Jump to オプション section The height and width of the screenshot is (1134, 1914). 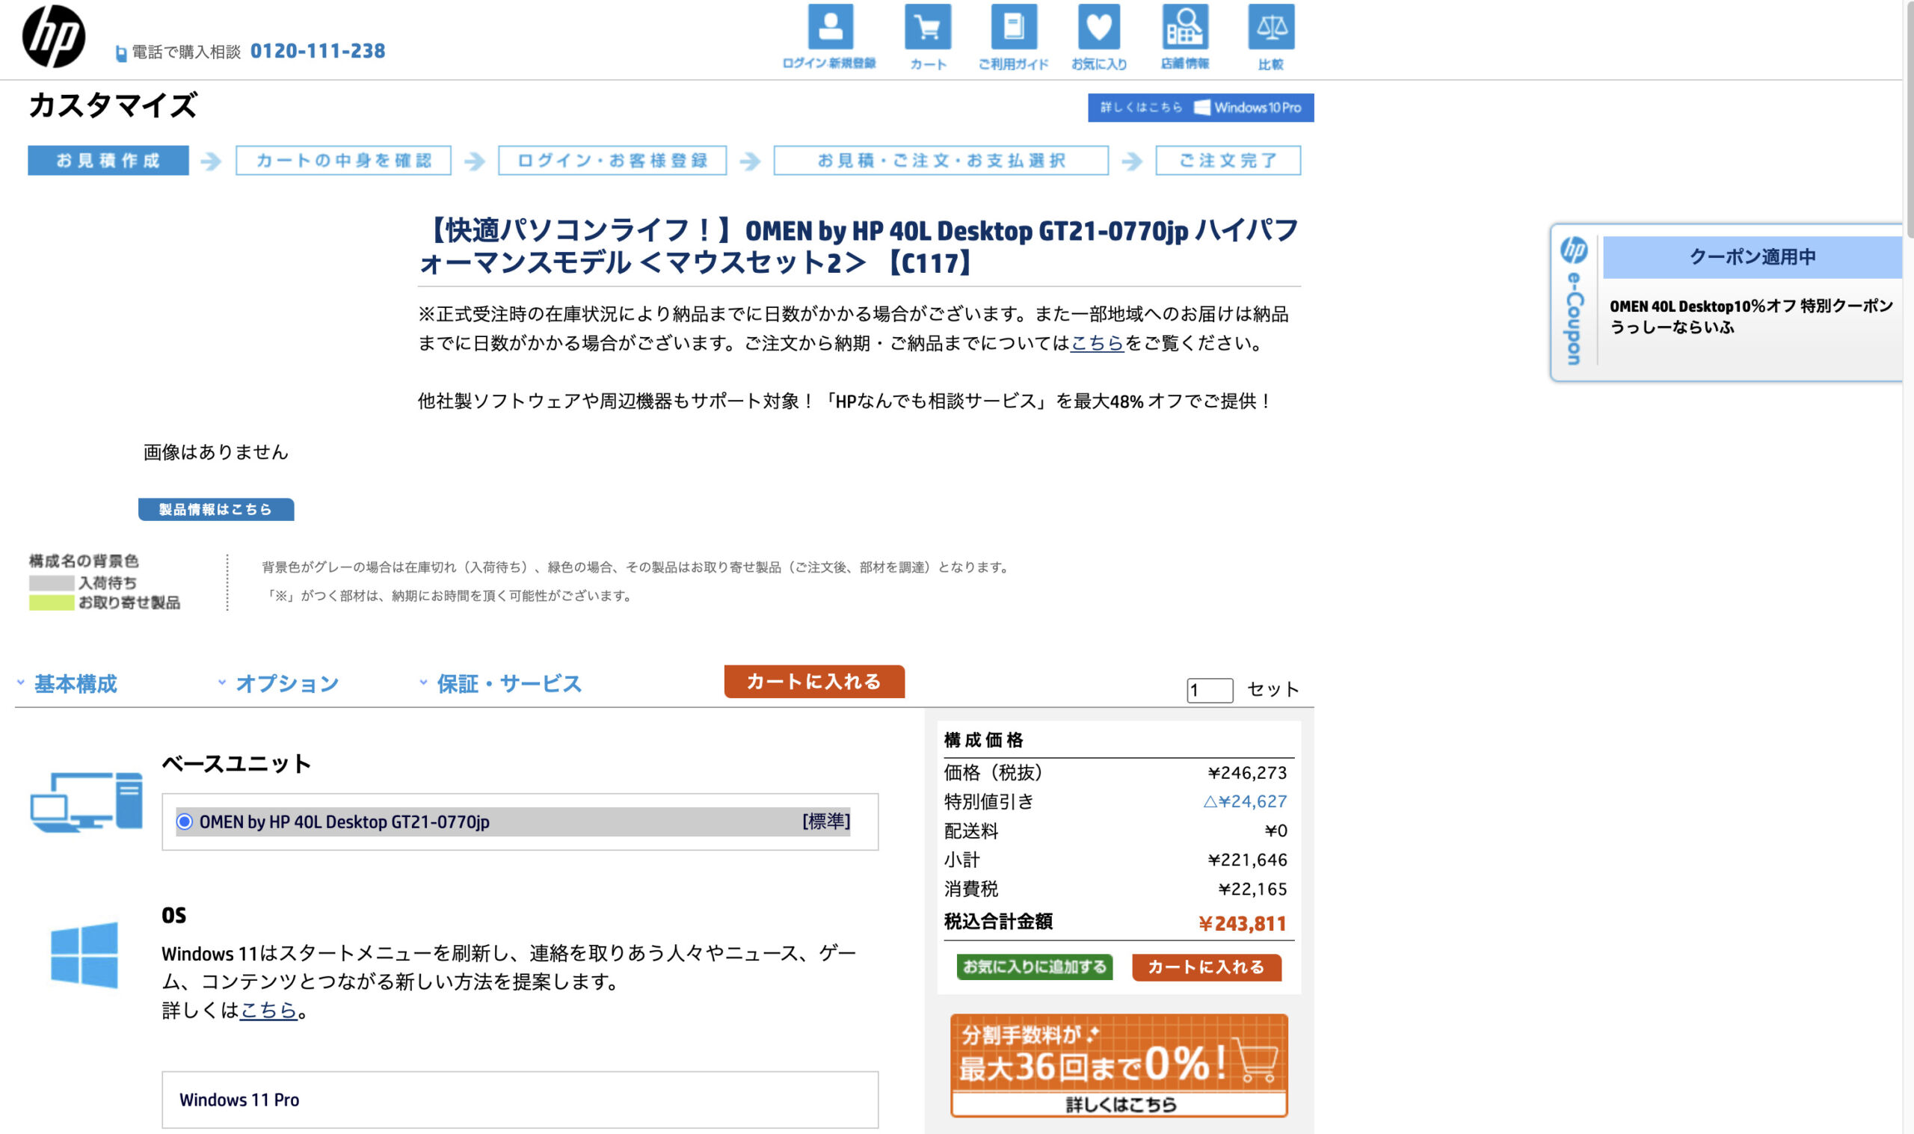pyautogui.click(x=286, y=683)
